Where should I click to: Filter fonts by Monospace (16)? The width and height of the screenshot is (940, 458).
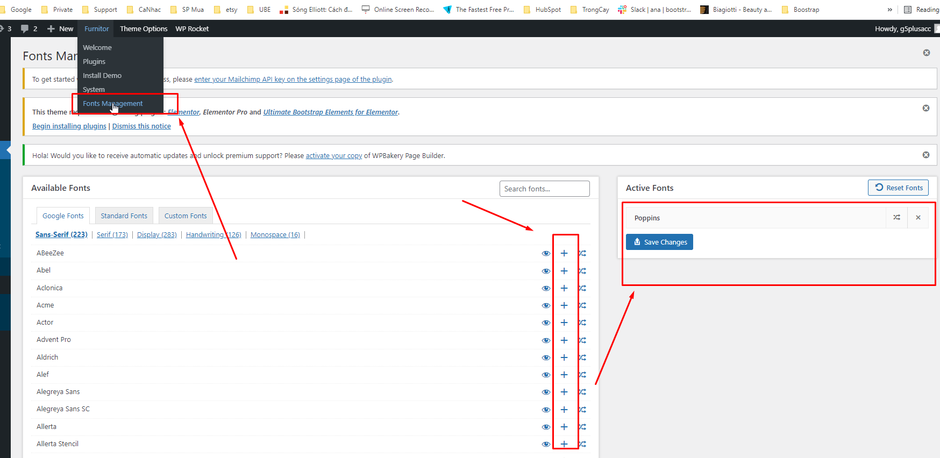(275, 234)
